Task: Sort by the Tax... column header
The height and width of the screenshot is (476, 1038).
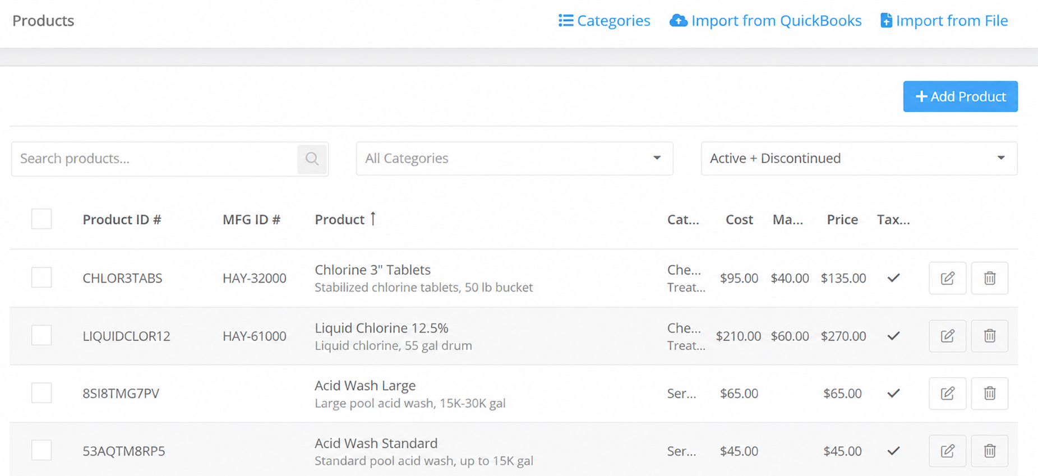Action: pyautogui.click(x=893, y=220)
